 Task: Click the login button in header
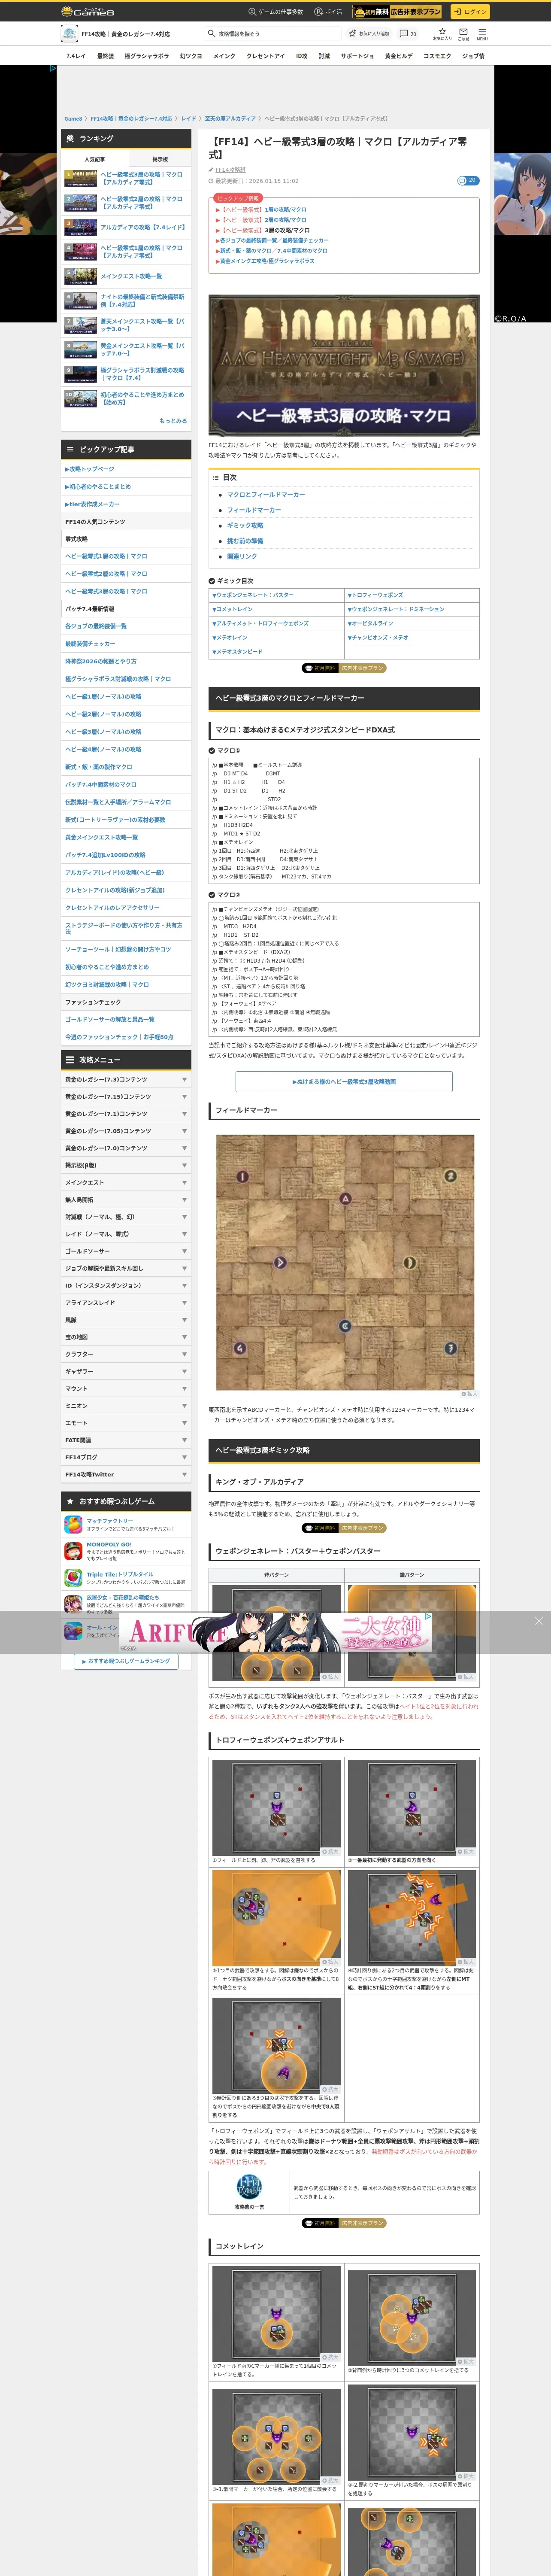pos(469,12)
